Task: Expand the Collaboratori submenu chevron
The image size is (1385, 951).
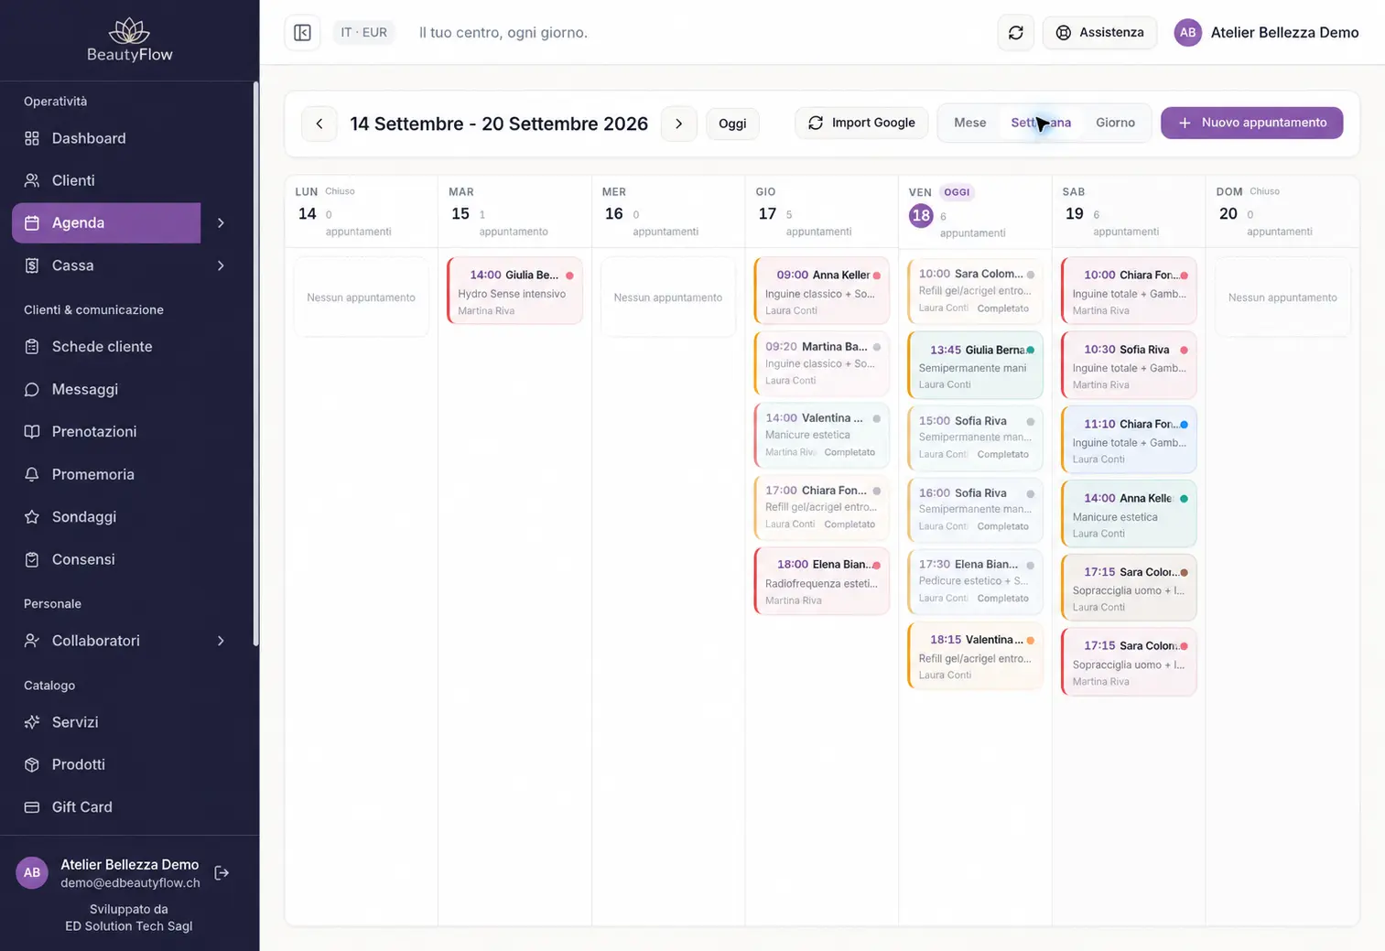Action: (x=221, y=641)
